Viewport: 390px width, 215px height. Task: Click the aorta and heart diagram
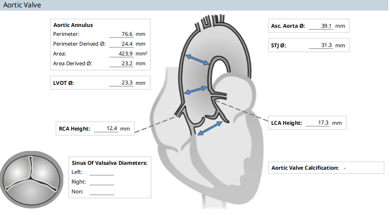[207, 112]
